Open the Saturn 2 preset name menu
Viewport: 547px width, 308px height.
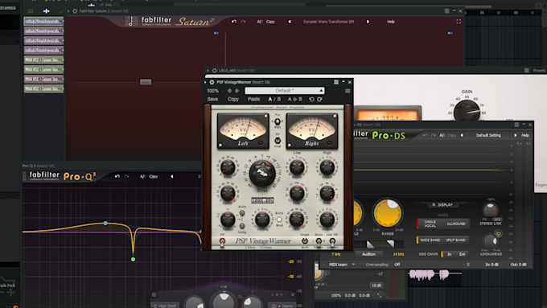pos(329,22)
